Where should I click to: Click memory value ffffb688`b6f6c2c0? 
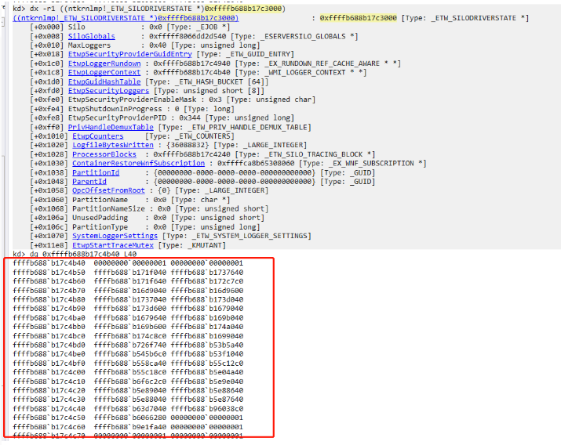click(x=130, y=382)
